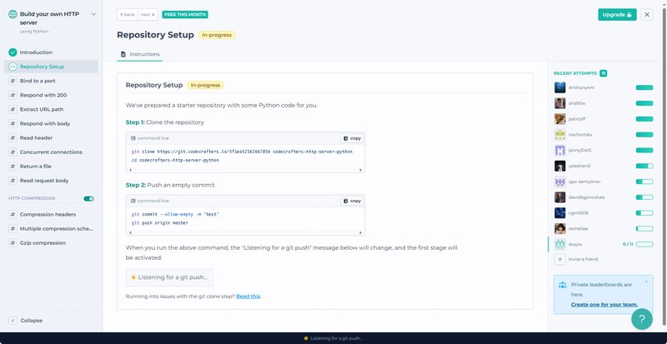Image resolution: width=667 pixels, height=344 pixels.
Task: Click patrcoff's progress bar
Action: tap(644, 118)
